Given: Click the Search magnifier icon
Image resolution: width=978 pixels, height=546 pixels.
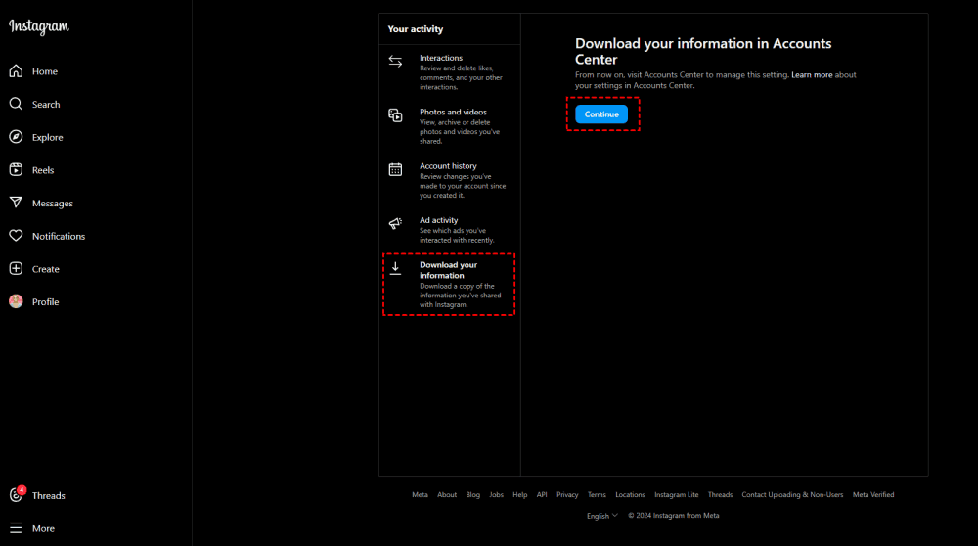Looking at the screenshot, I should (x=16, y=104).
